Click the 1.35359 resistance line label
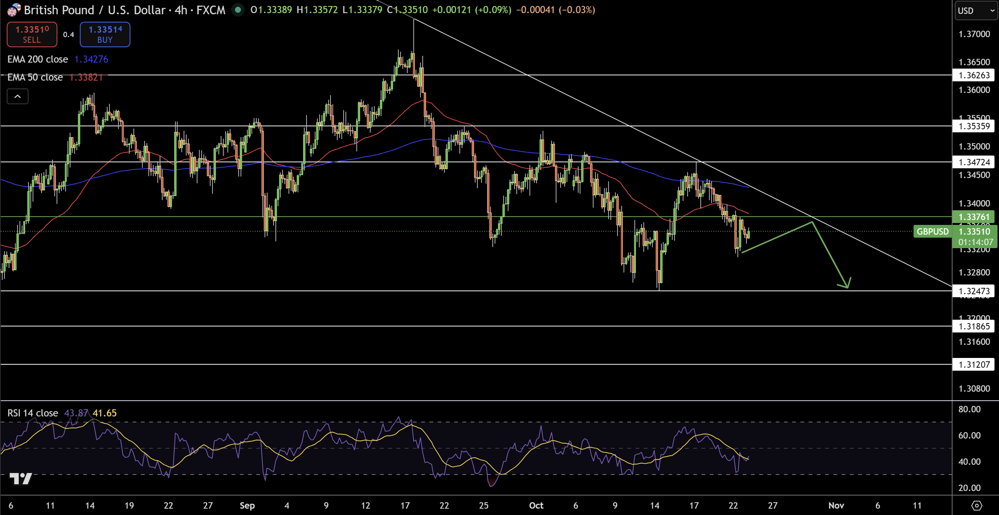This screenshot has height=515, width=999. coord(974,126)
